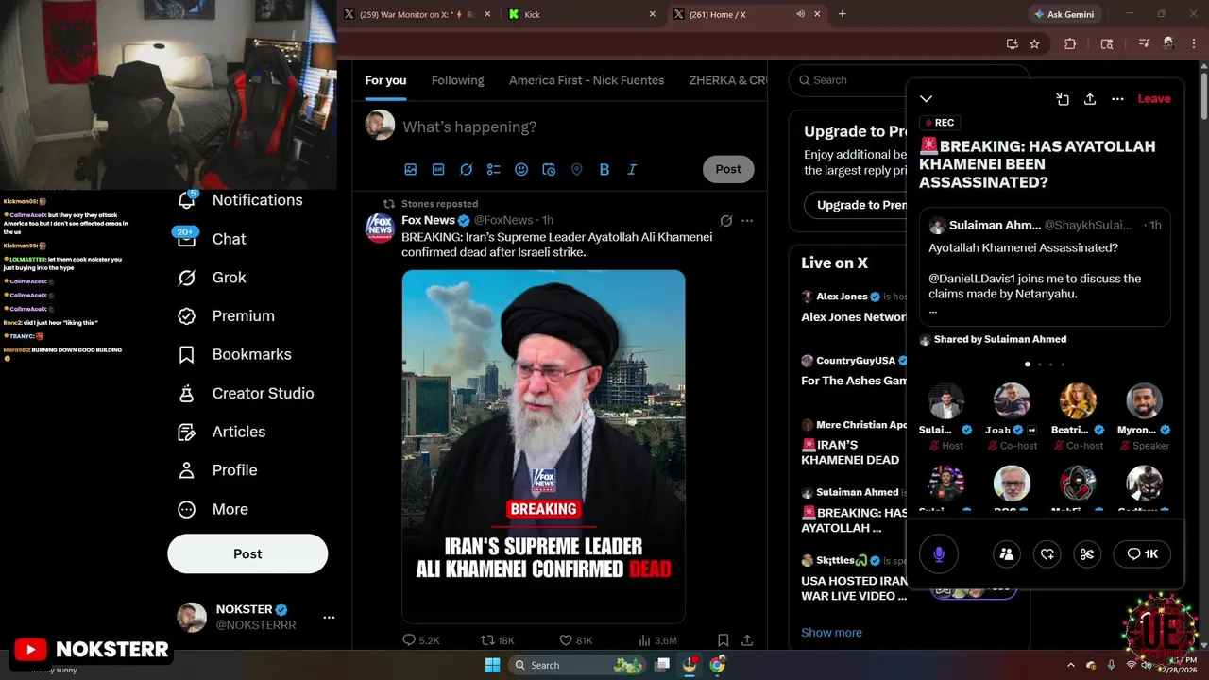This screenshot has width=1209, height=680.
Task: Share the Space with upload icon
Action: click(x=1090, y=99)
